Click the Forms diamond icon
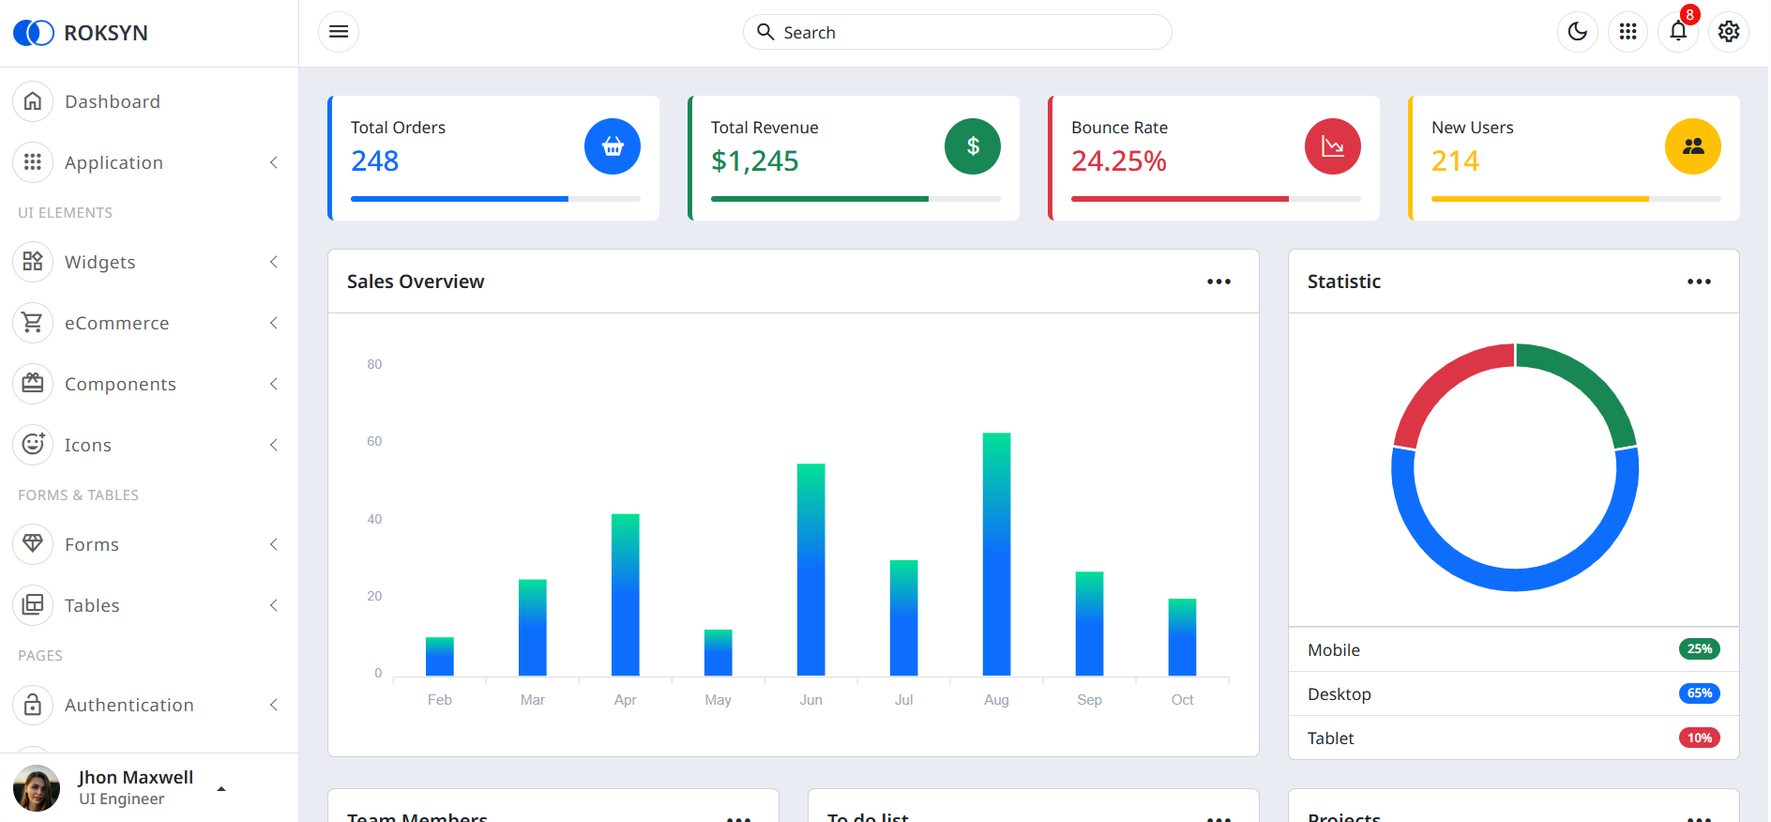Viewport: 1771px width, 822px height. [33, 544]
